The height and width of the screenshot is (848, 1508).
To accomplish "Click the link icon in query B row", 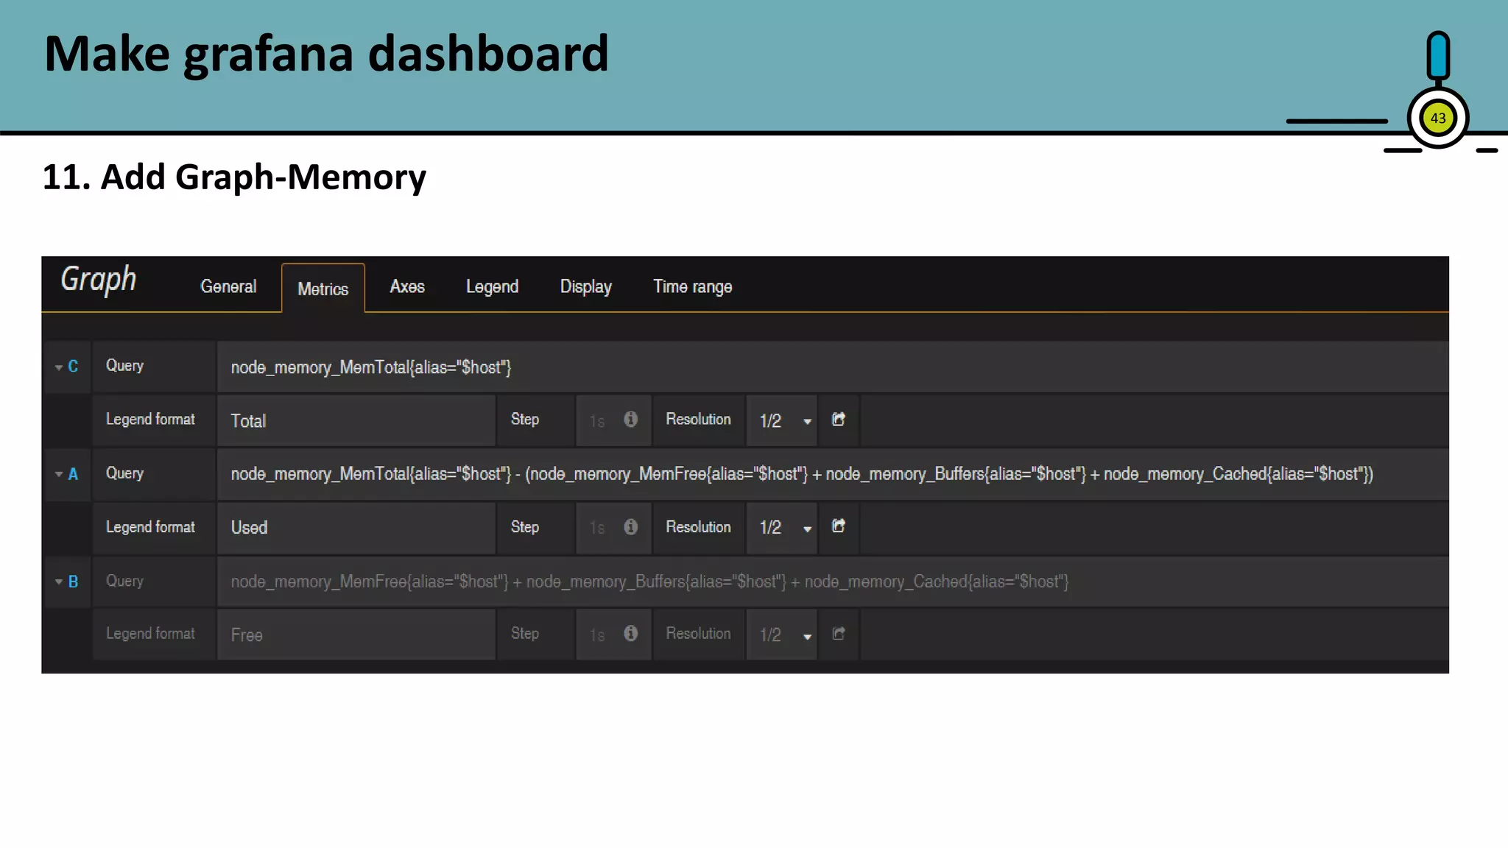I will coord(838,634).
